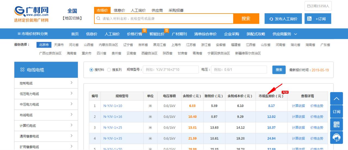Expand the 布线电缆 category
Image resolution: width=348 pixels, height=150 pixels.
click(x=46, y=115)
